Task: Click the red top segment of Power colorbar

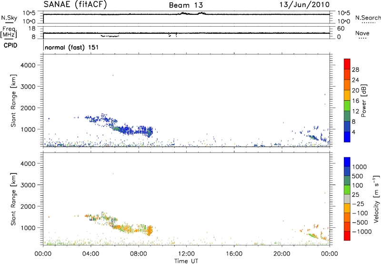Action: tap(347, 64)
